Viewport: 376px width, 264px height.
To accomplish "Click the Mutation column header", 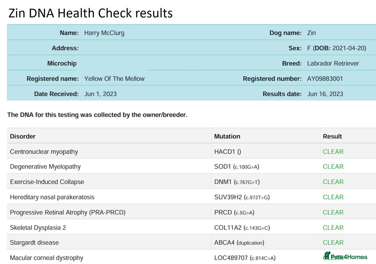I will point(227,136).
